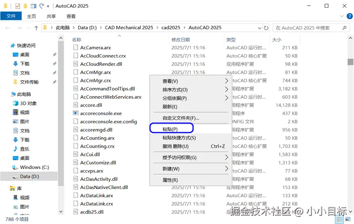The height and width of the screenshot is (224, 354).
Task: Open the 查看(V) context submenu
Action: (x=191, y=81)
